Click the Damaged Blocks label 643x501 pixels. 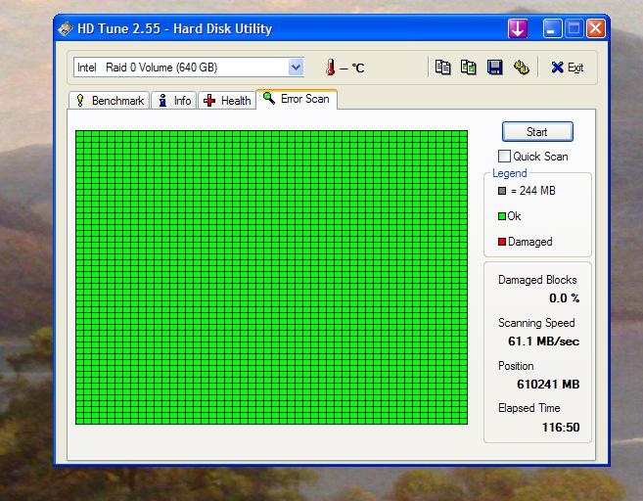tap(537, 280)
